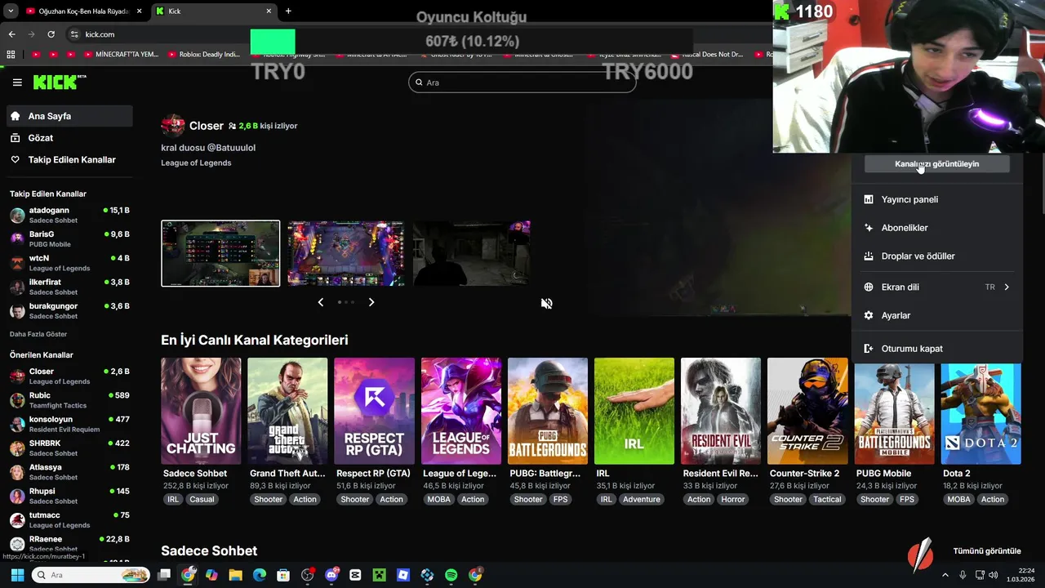The width and height of the screenshot is (1045, 588).
Task: Open Spotify from the taskbar
Action: tap(451, 575)
